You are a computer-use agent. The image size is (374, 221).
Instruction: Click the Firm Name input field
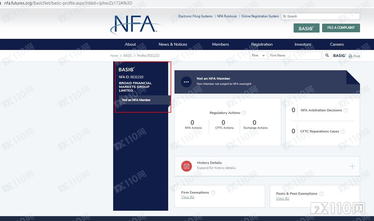(x=295, y=56)
